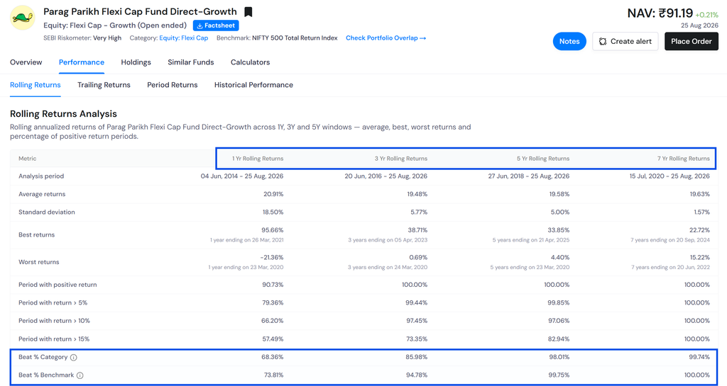The width and height of the screenshot is (727, 386).
Task: Click the 1.57% standard deviation value
Action: point(701,212)
